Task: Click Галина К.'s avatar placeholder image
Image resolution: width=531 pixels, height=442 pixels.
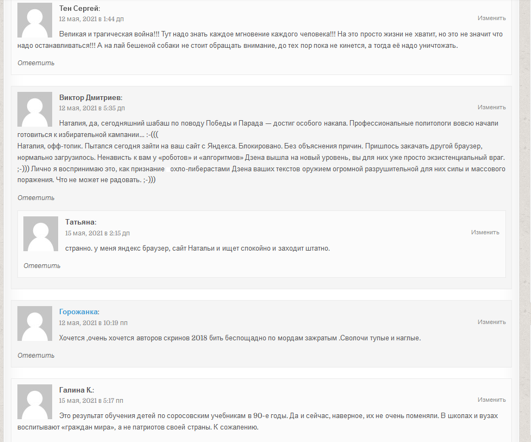Action: pyautogui.click(x=35, y=402)
